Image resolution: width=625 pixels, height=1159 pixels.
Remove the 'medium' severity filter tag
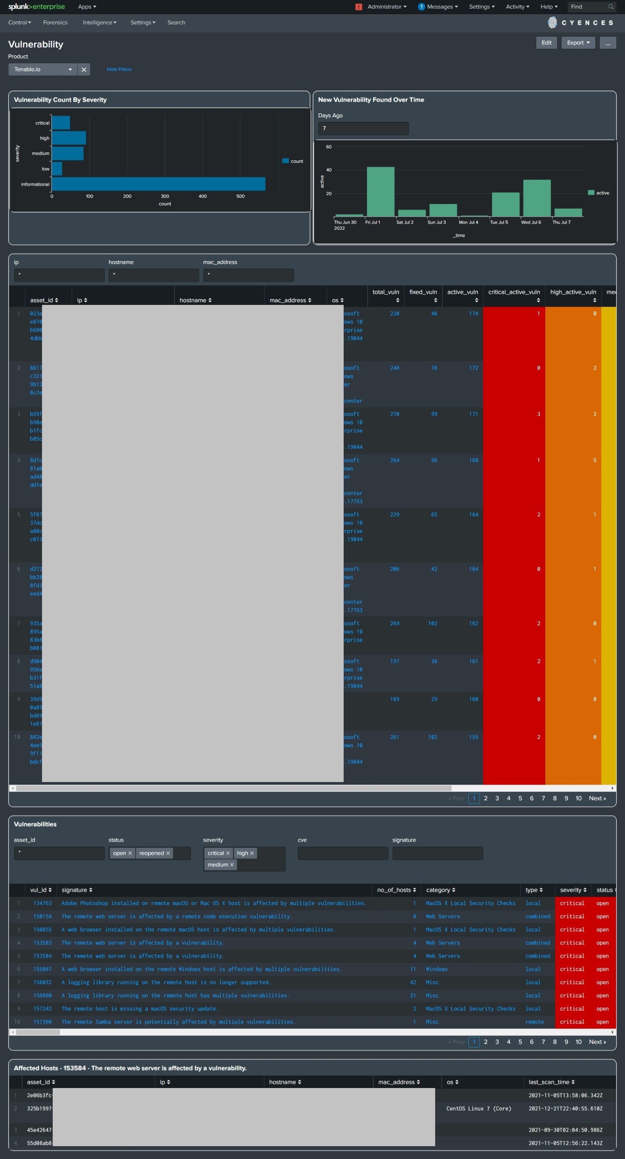(232, 865)
